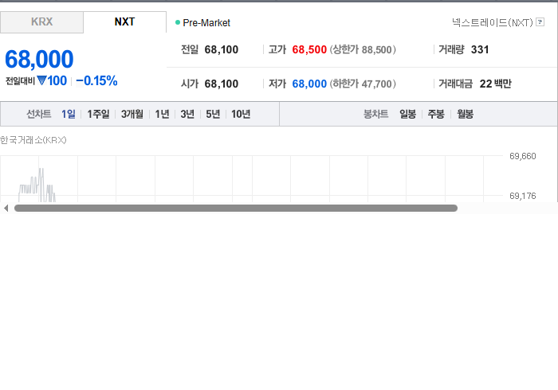Click the 봉차트 label
The image size is (558, 390).
pos(375,114)
